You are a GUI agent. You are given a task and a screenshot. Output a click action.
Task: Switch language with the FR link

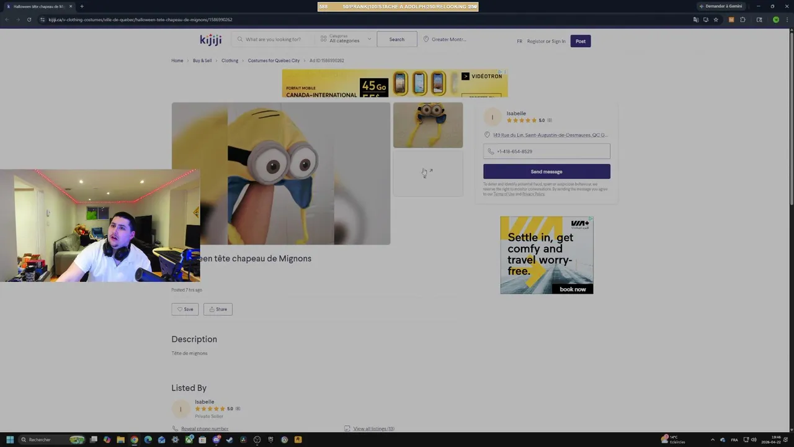(x=520, y=41)
